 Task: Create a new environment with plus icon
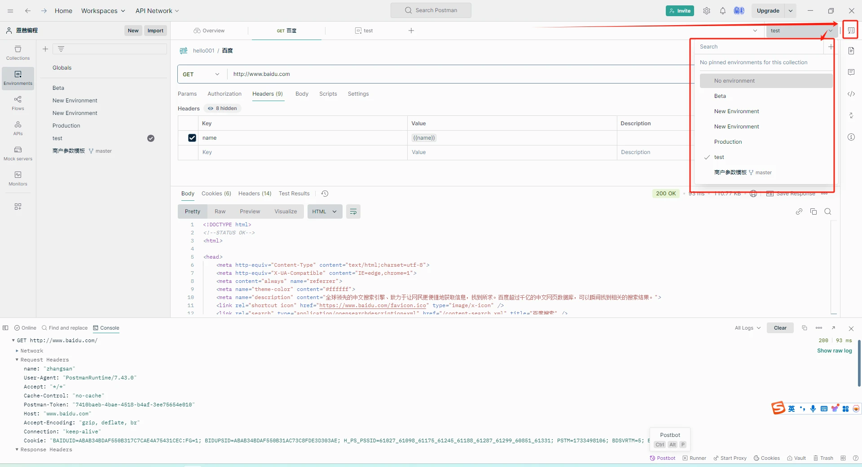tap(45, 49)
